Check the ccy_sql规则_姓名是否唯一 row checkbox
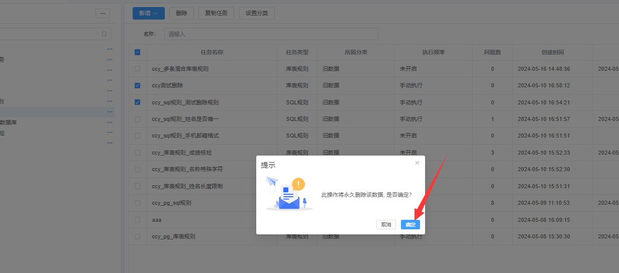Viewport: 619px width, 273px height. [x=137, y=119]
